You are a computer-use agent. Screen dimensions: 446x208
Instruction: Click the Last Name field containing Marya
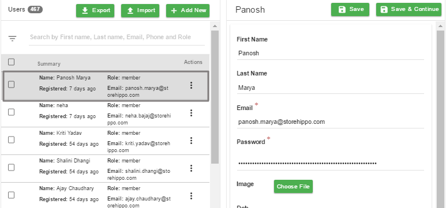pyautogui.click(x=330, y=88)
